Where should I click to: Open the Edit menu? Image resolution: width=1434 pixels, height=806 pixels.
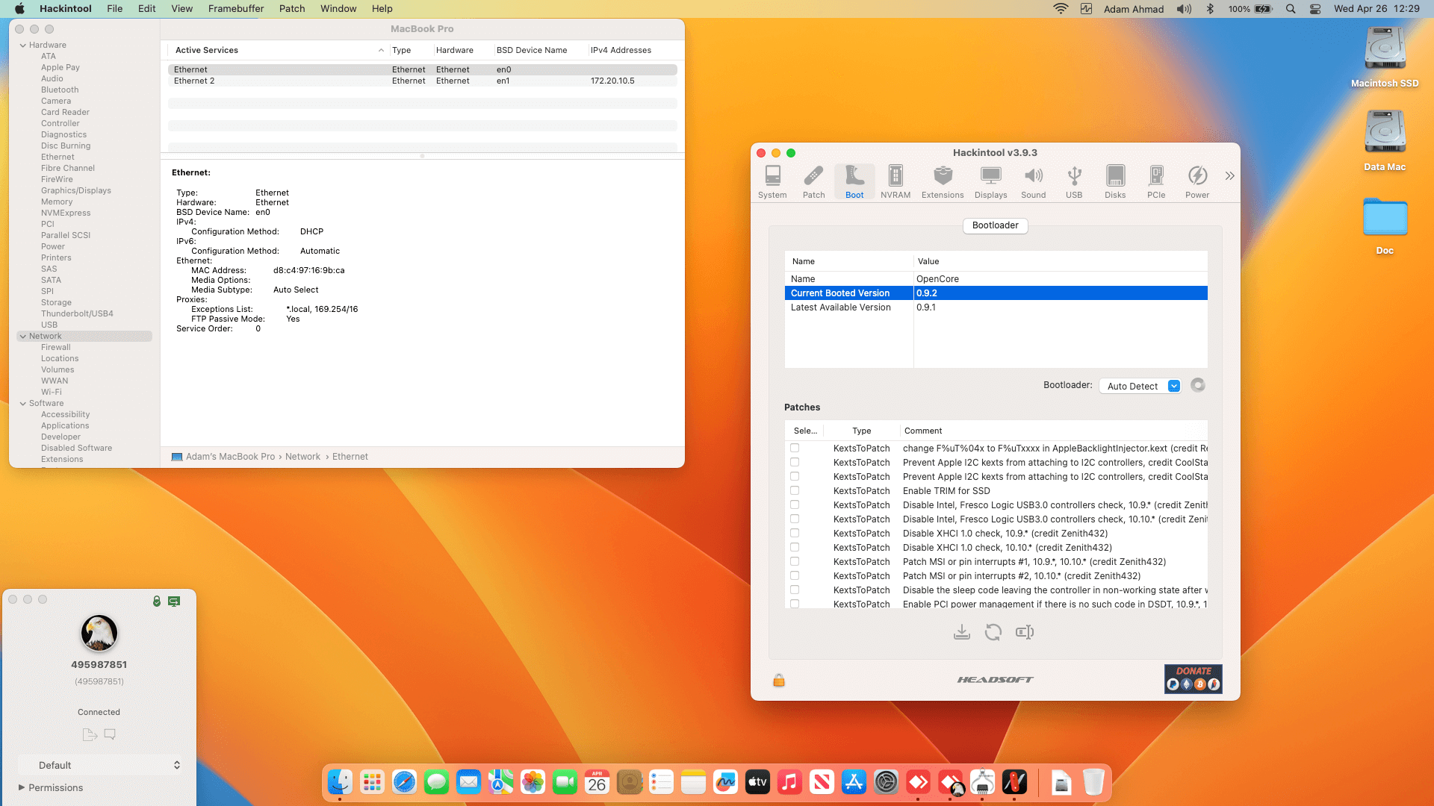pyautogui.click(x=147, y=9)
